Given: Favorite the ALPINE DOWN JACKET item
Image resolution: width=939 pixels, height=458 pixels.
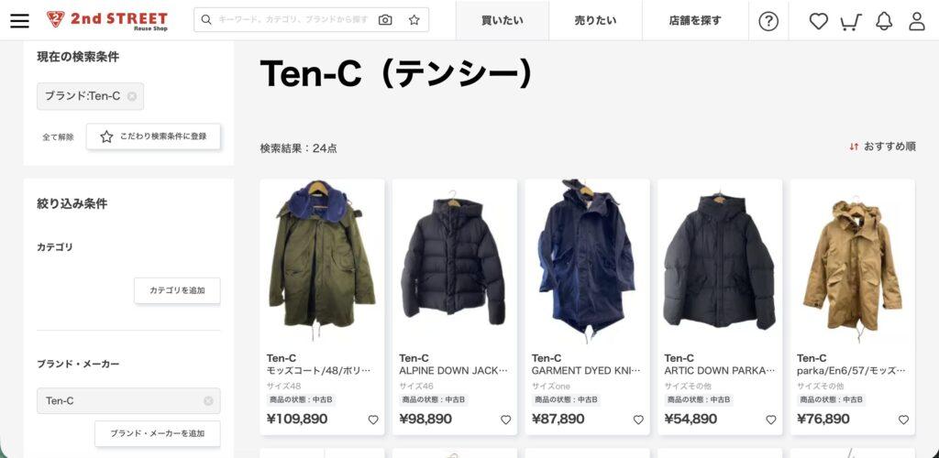Looking at the screenshot, I should click(x=505, y=420).
